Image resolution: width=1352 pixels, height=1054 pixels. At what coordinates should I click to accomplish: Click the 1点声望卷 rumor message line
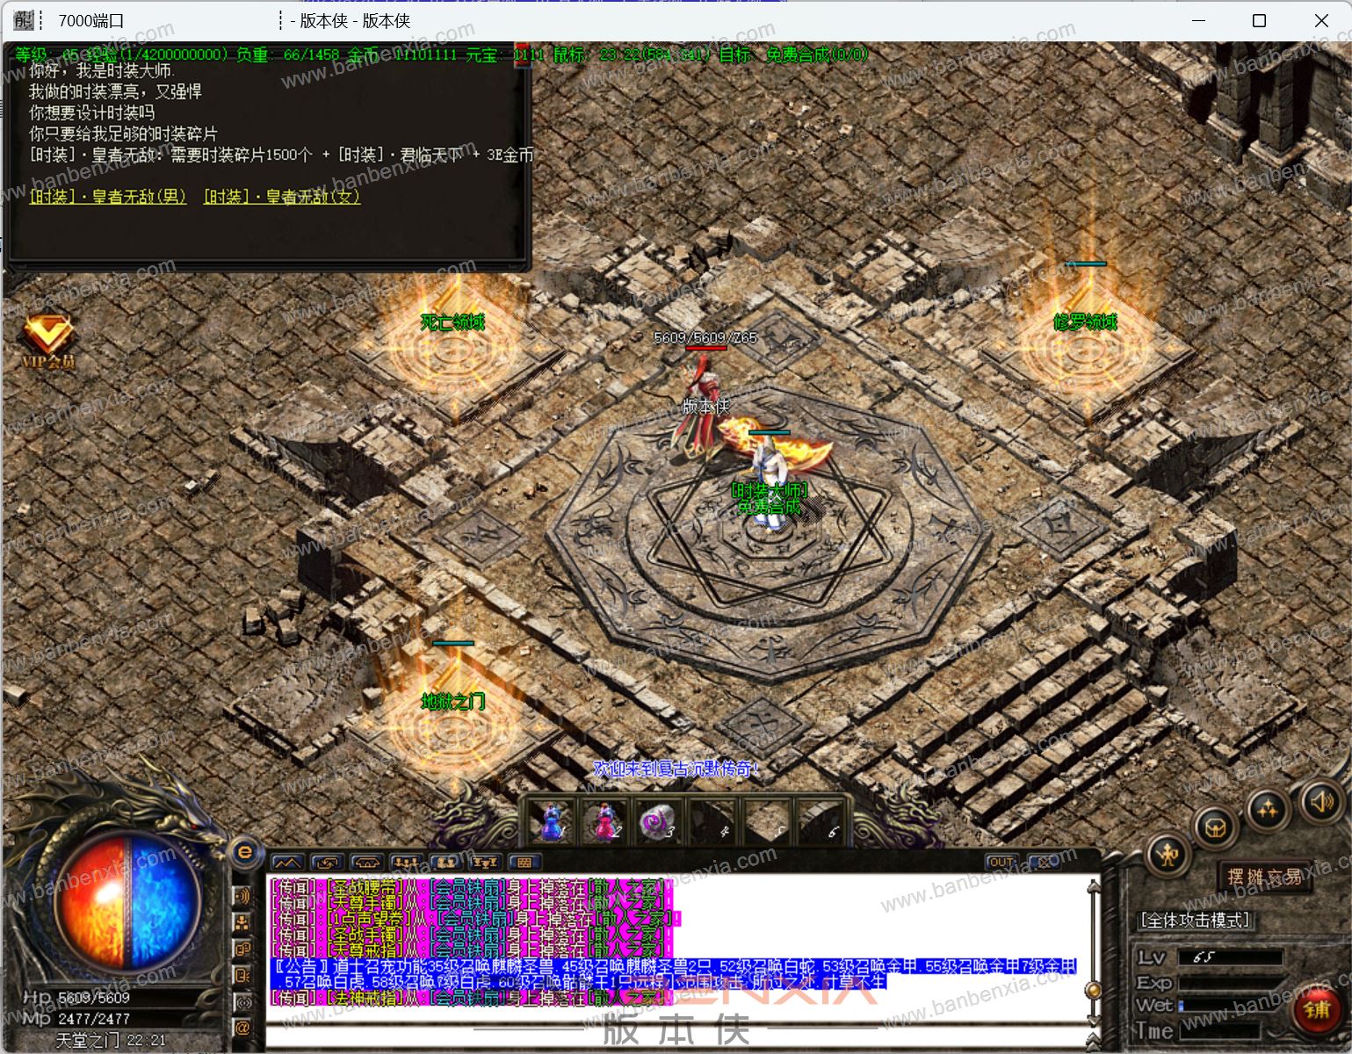point(475,919)
